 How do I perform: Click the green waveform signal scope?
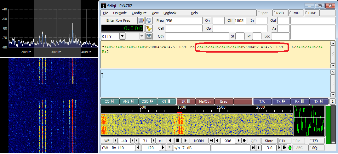pos(309,121)
